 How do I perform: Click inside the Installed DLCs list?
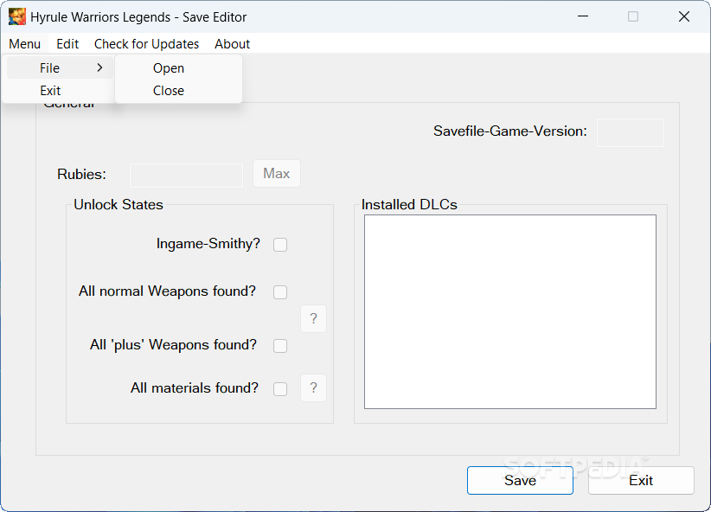510,312
